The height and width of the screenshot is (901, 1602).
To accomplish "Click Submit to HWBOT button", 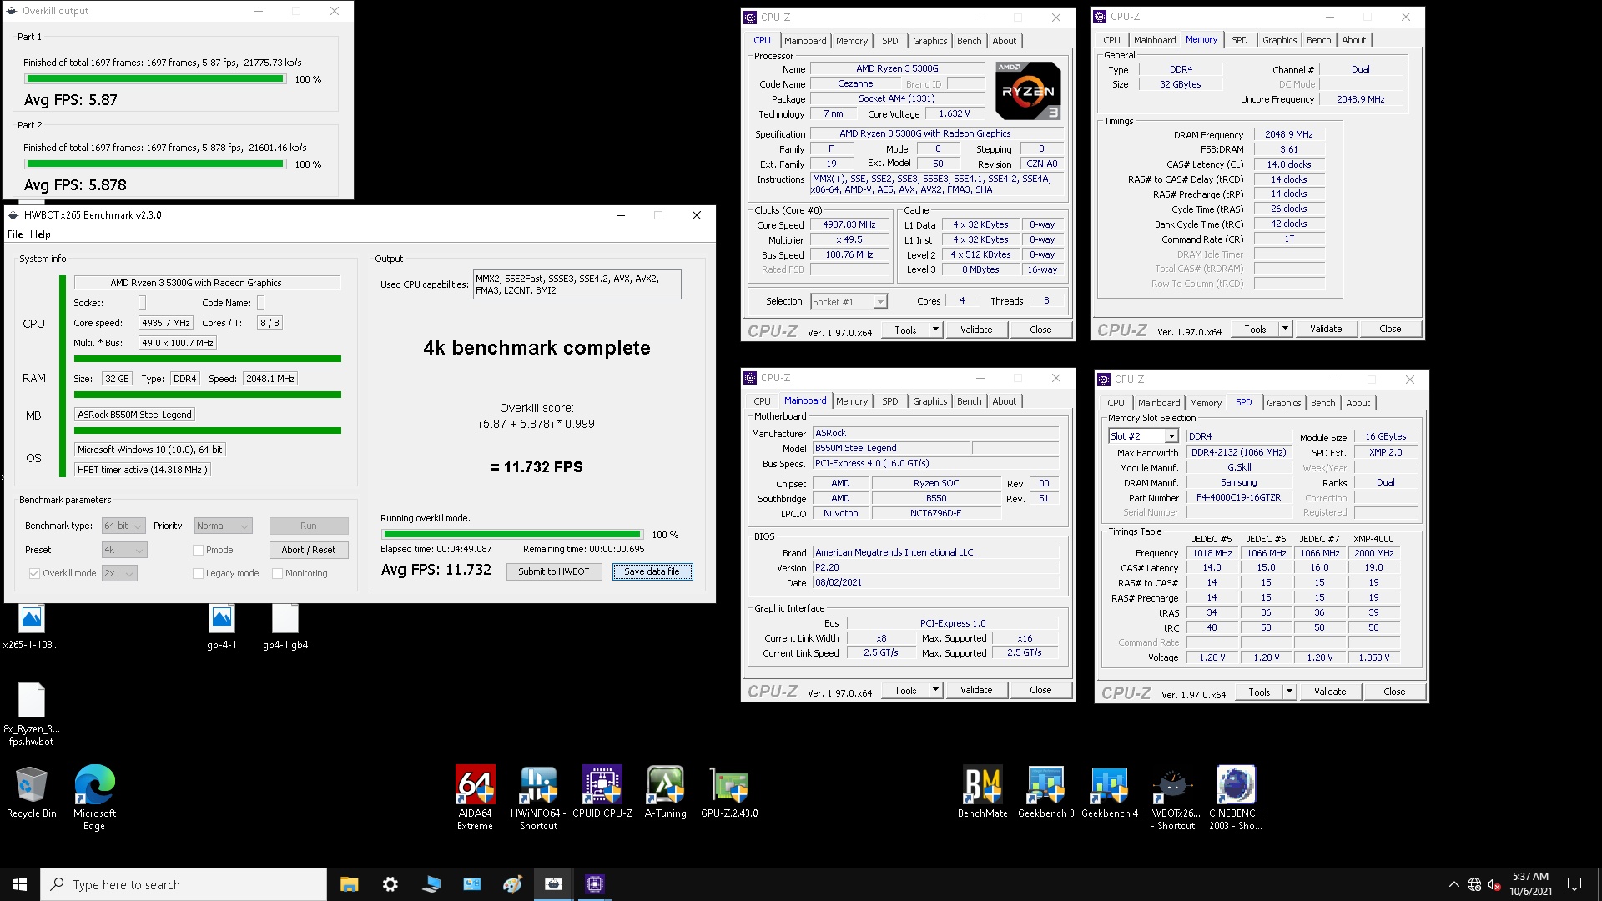I will coord(553,571).
